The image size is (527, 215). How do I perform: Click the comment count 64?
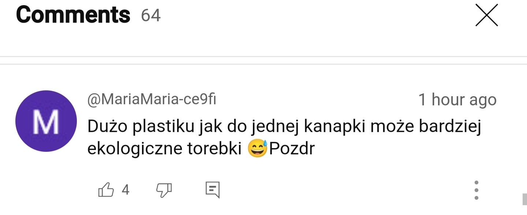pyautogui.click(x=151, y=15)
